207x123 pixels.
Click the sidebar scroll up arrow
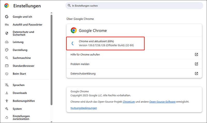pyautogui.click(x=51, y=13)
